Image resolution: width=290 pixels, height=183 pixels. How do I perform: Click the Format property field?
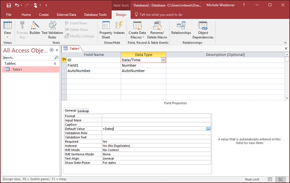click(x=156, y=116)
